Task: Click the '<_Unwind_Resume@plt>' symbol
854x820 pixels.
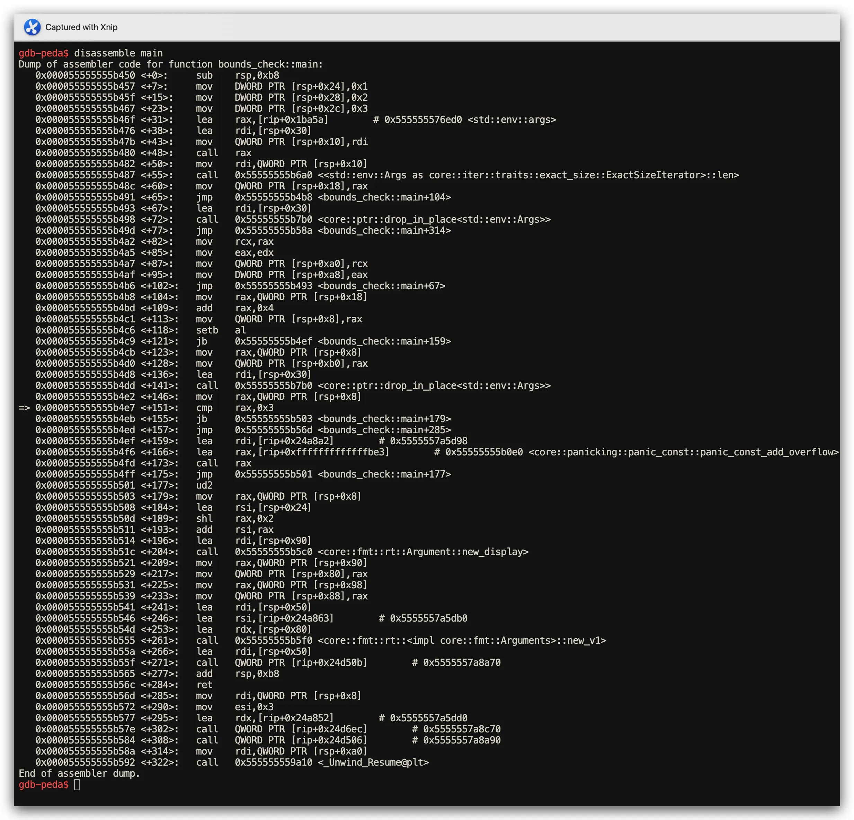Action: pos(373,763)
